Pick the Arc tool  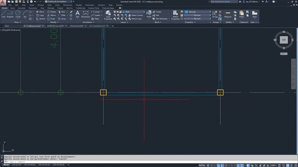pos(25,14)
